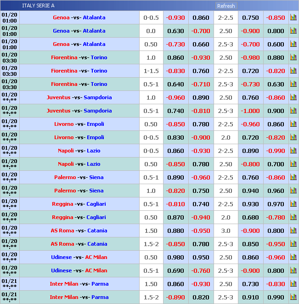Select 0.890 odds in Palermo-Siena 0.5-1 row
Viewport: 299px width, 304px height.
click(175, 177)
